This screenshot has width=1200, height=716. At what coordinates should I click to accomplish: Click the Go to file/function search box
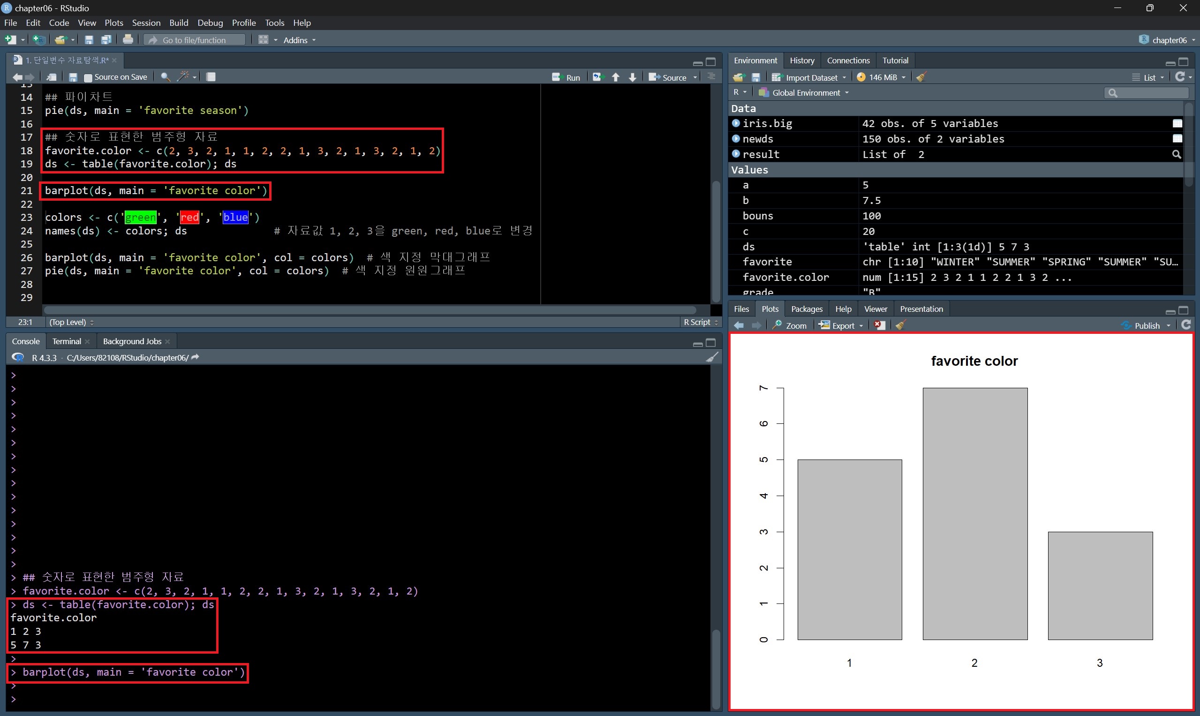pyautogui.click(x=195, y=40)
